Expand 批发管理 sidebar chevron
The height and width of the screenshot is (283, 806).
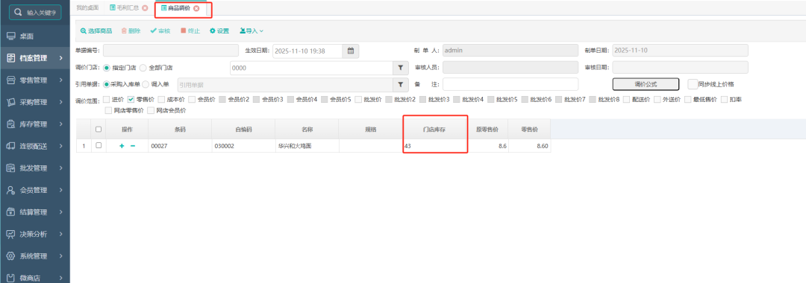(x=61, y=168)
